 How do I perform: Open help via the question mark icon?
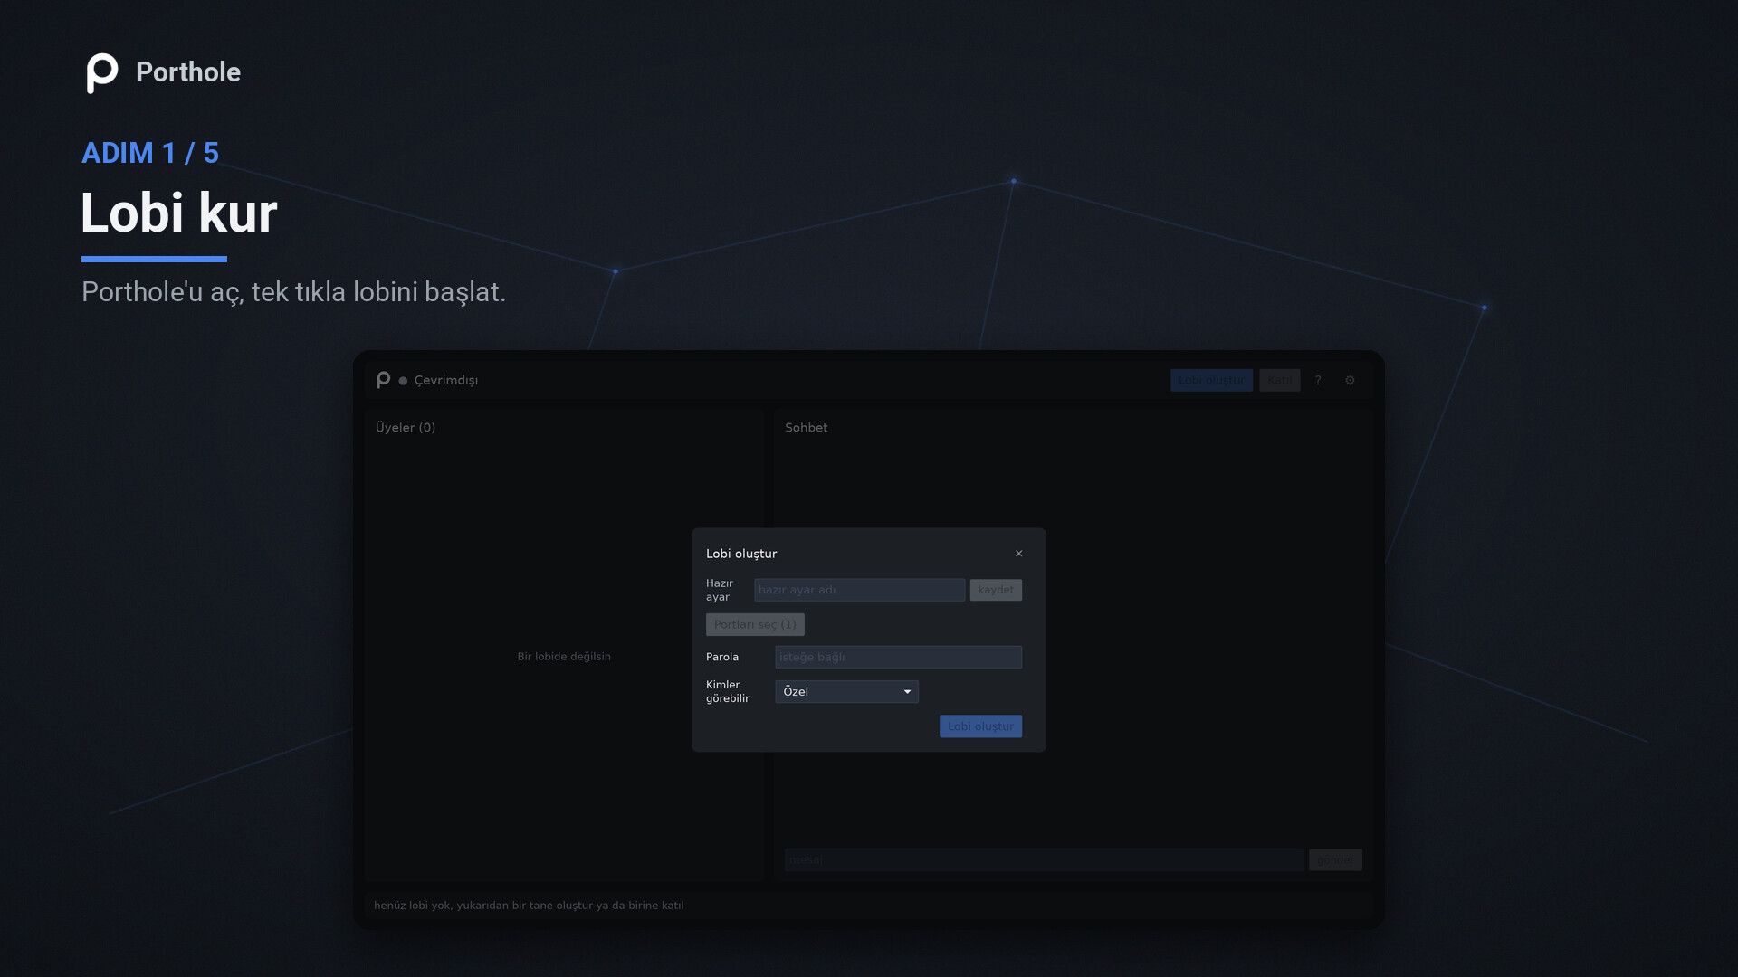(x=1318, y=380)
